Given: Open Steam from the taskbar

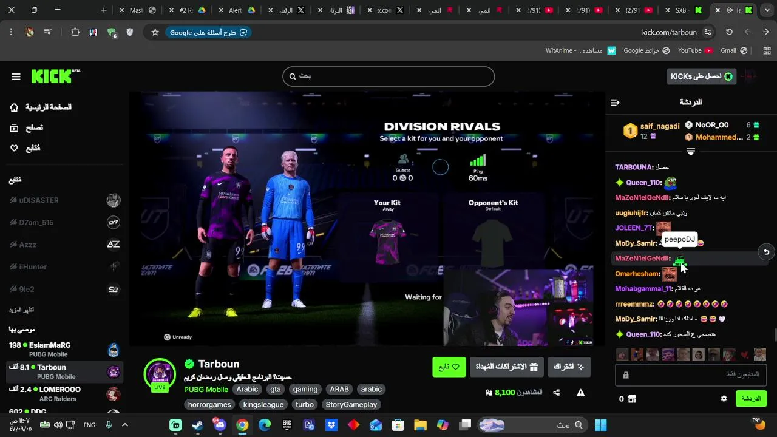Looking at the screenshot, I should tap(197, 425).
